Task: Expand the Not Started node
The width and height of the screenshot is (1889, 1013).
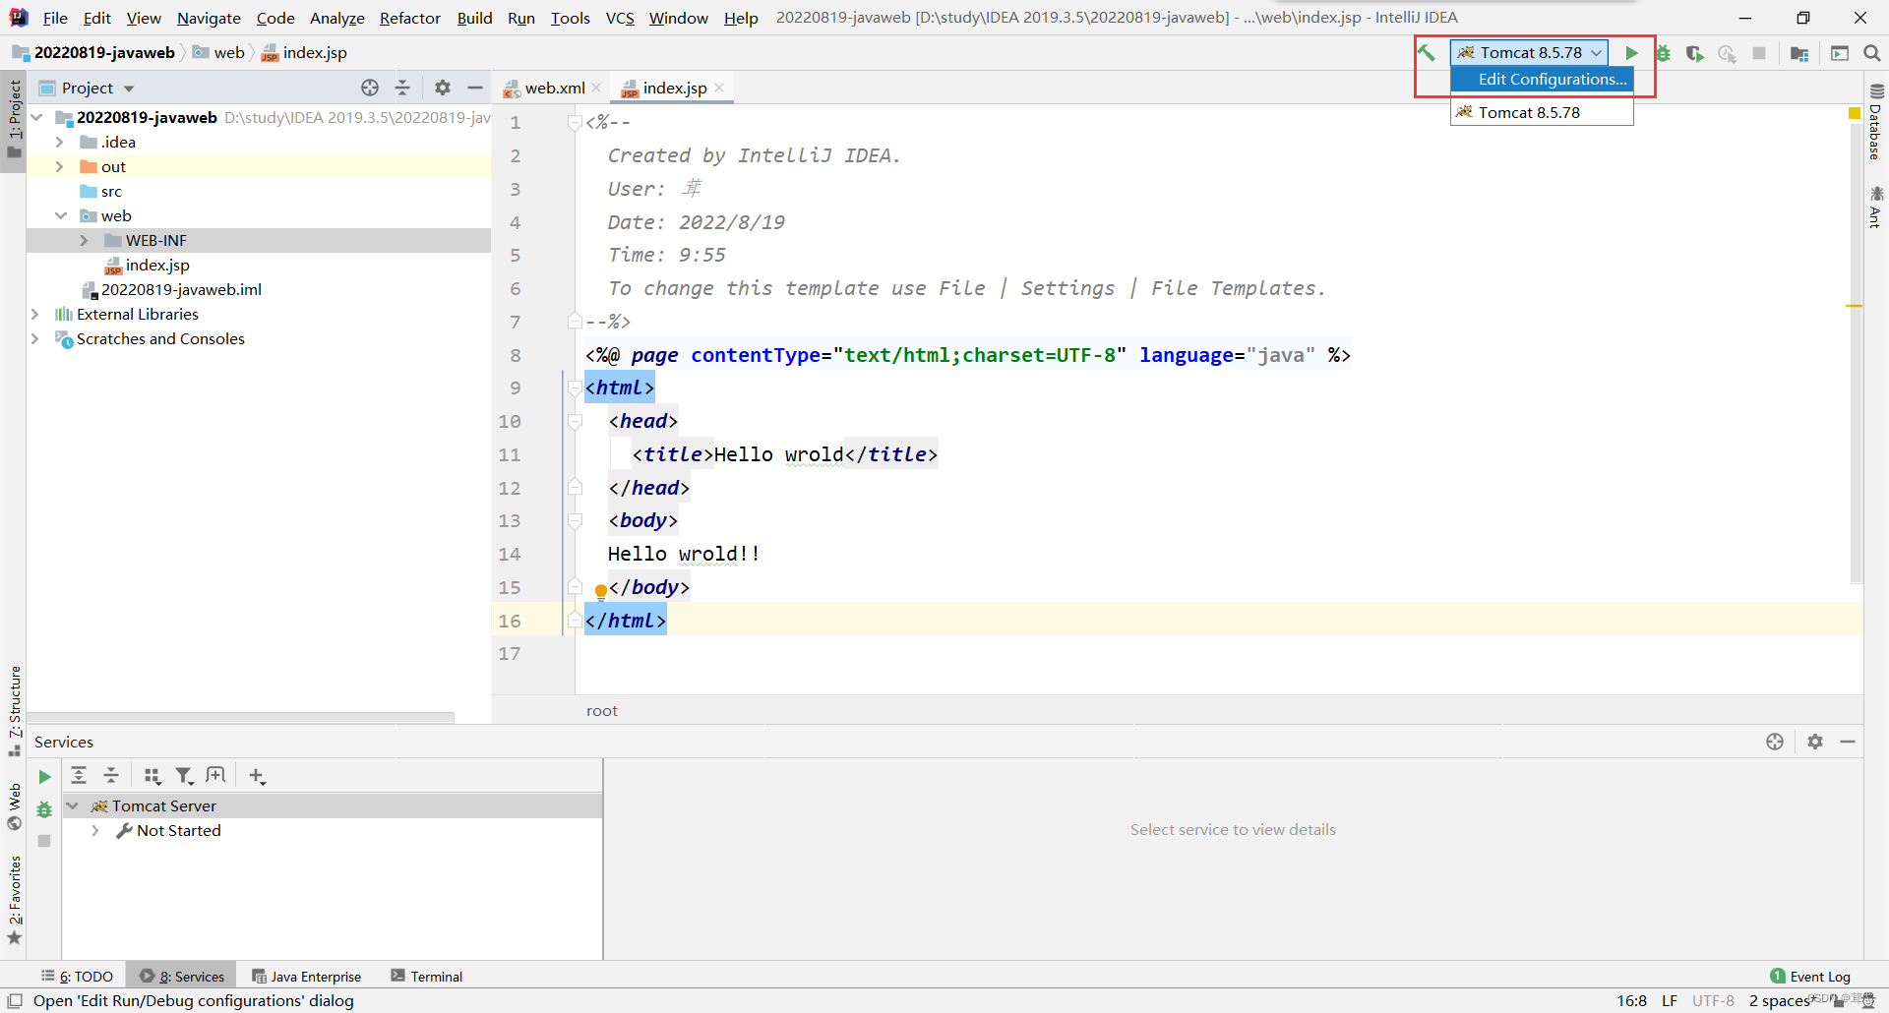Action: click(95, 830)
